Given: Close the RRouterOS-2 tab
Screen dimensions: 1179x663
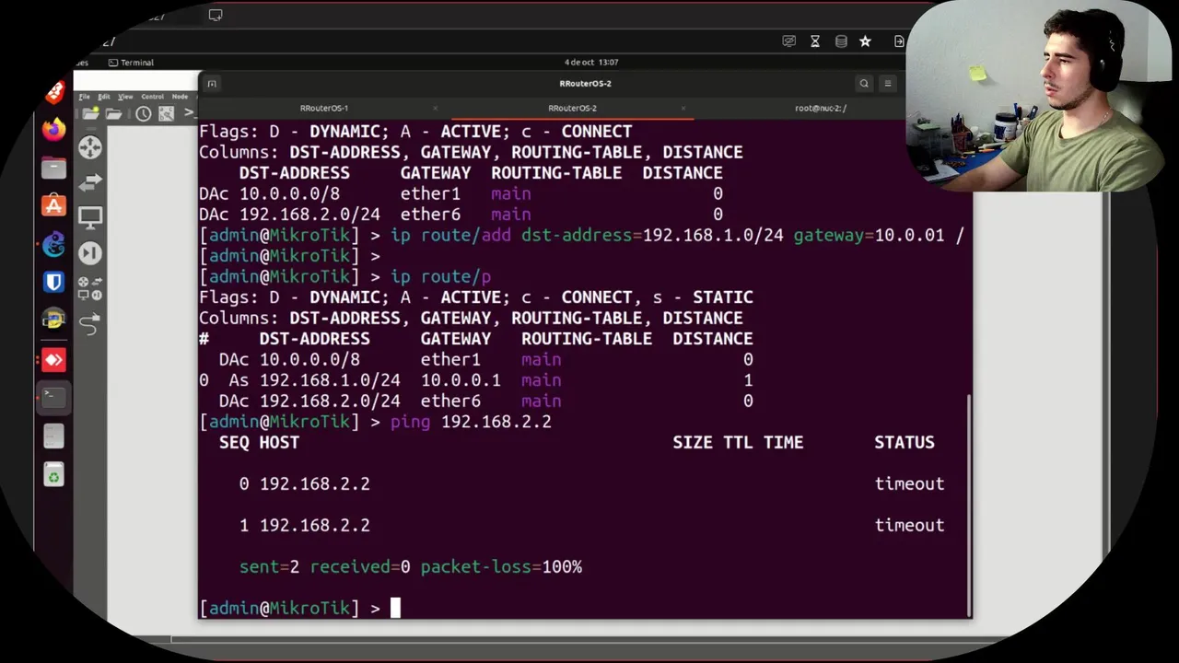Looking at the screenshot, I should coord(683,109).
